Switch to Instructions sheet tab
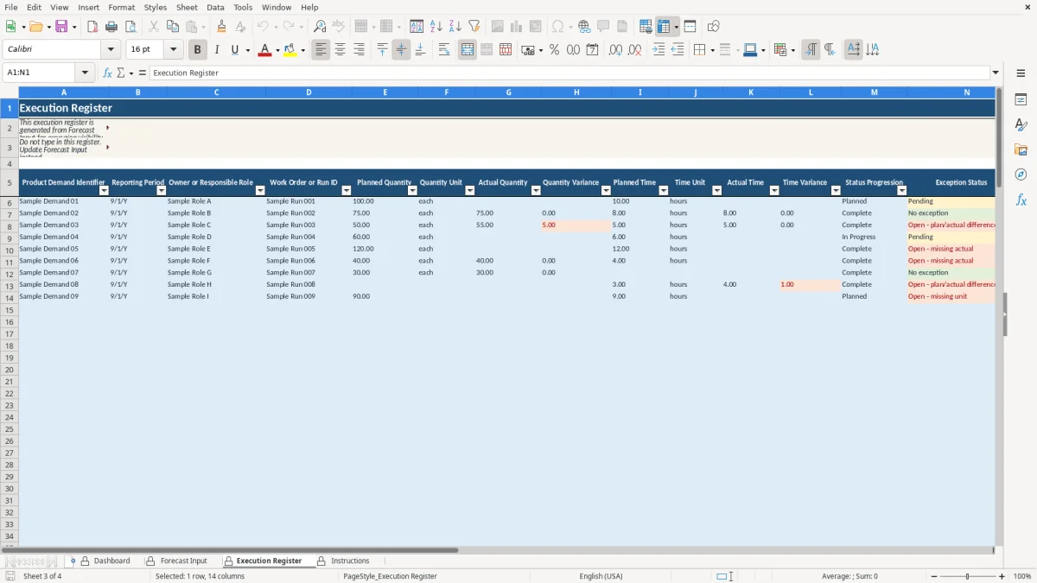 click(350, 561)
